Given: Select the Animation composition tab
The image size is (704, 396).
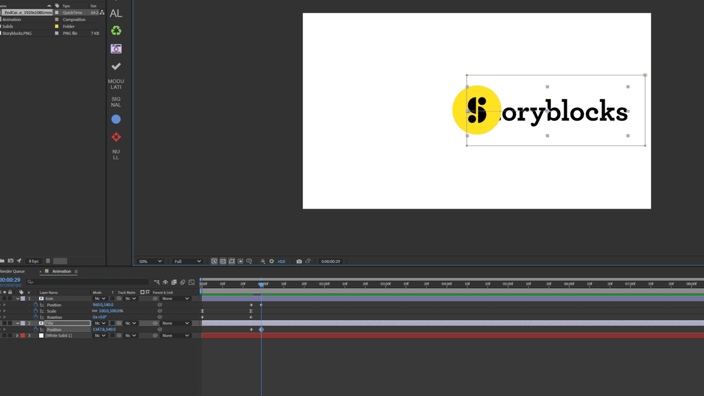Looking at the screenshot, I should tap(61, 271).
